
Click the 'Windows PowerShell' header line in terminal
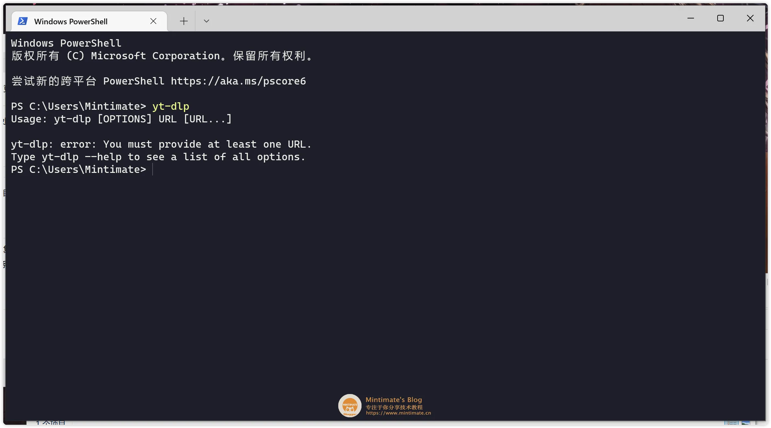(x=66, y=43)
